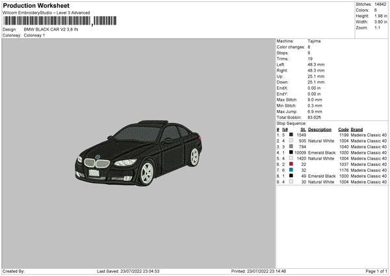Select the Height value 1.98 in
This screenshot has width=390, height=276.
(381, 16)
